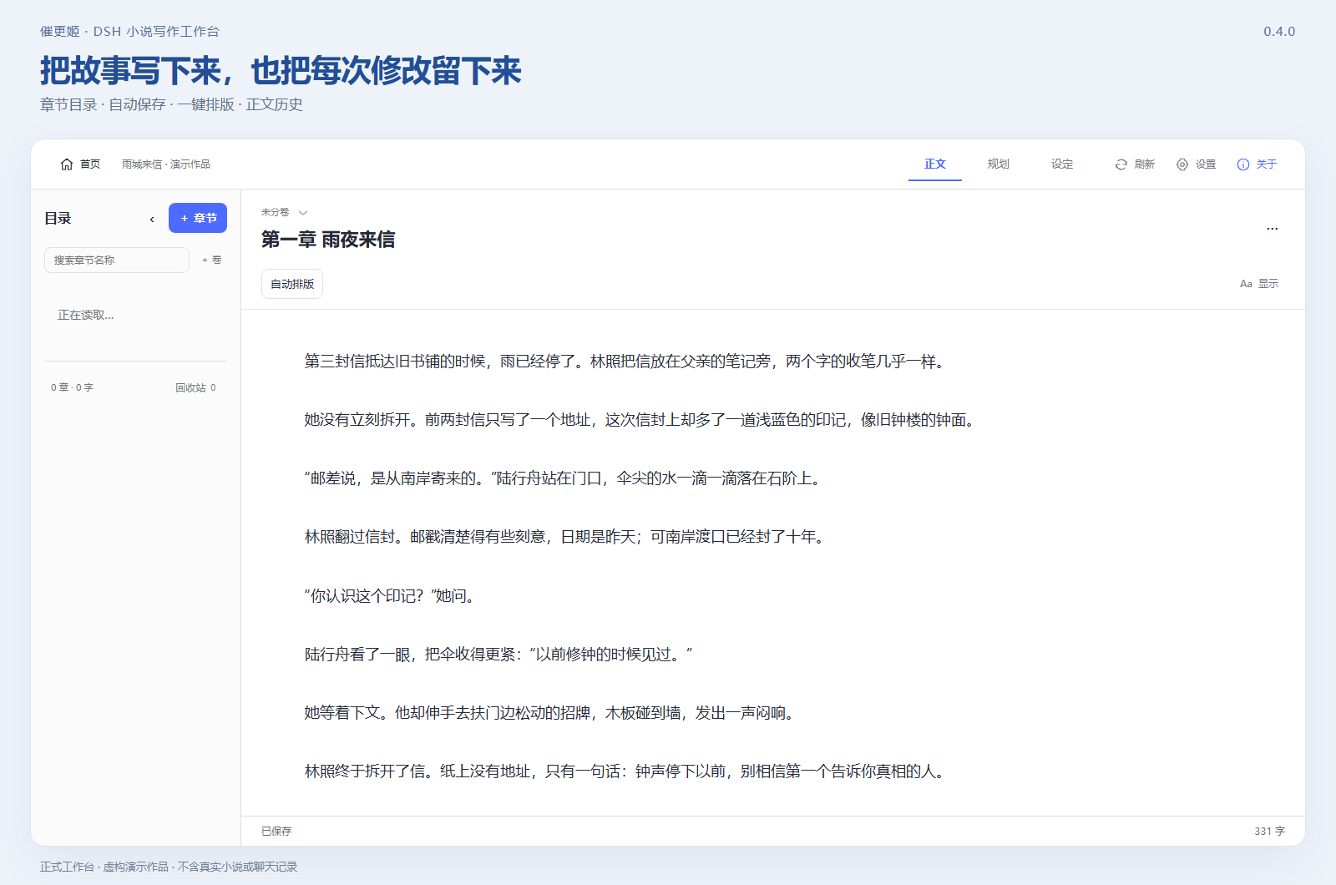Click the paragraph starting 林照终于拆开了信
The height and width of the screenshot is (885, 1336).
[626, 771]
